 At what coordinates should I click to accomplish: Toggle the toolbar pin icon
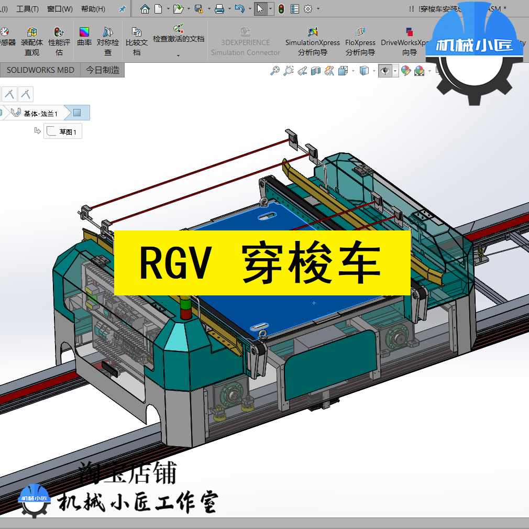[122, 8]
